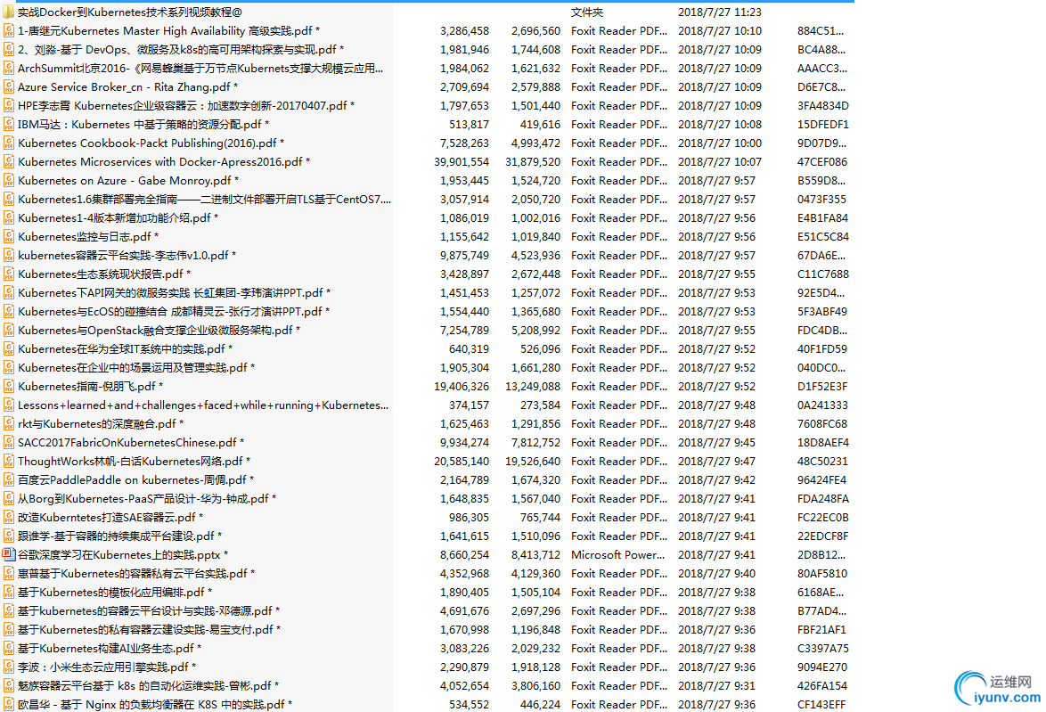Click the size value 39,901,554
The image size is (1046, 712).
click(x=462, y=161)
